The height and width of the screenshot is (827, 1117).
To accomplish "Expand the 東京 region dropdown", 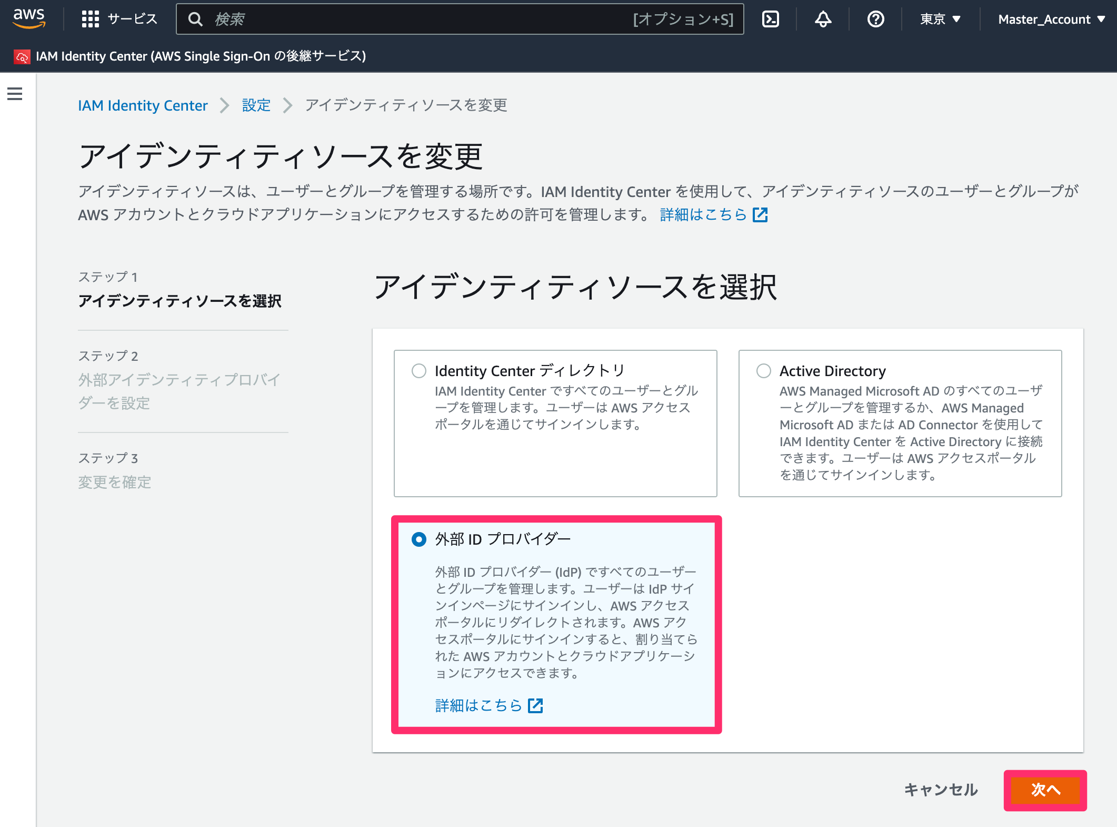I will point(941,19).
